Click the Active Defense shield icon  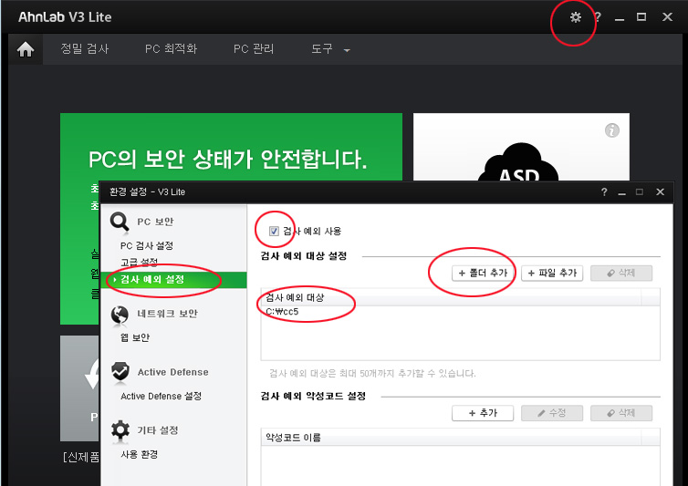coord(120,371)
